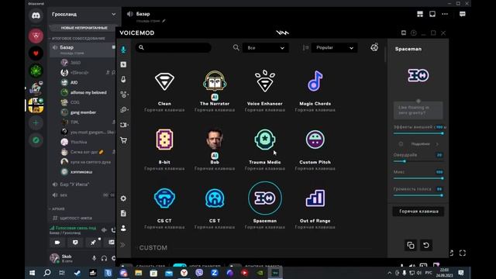Open Voicemod voicebox microphone tab

pos(123,50)
